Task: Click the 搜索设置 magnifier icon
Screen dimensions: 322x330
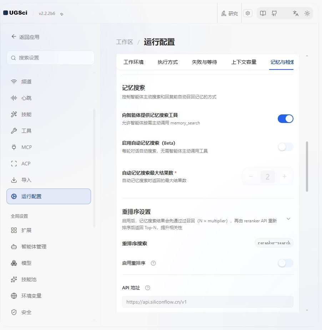Action: click(13, 58)
